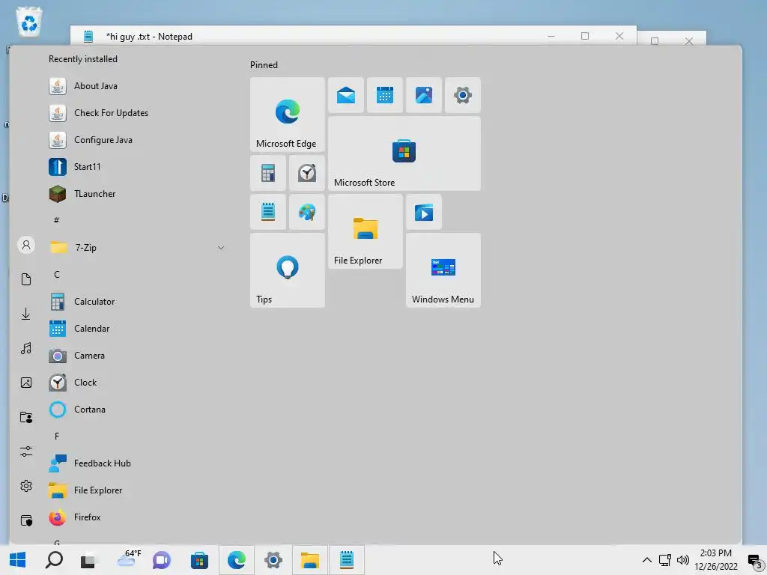Switch to File Explorer on the taskbar
Image resolution: width=767 pixels, height=575 pixels.
[x=309, y=560]
